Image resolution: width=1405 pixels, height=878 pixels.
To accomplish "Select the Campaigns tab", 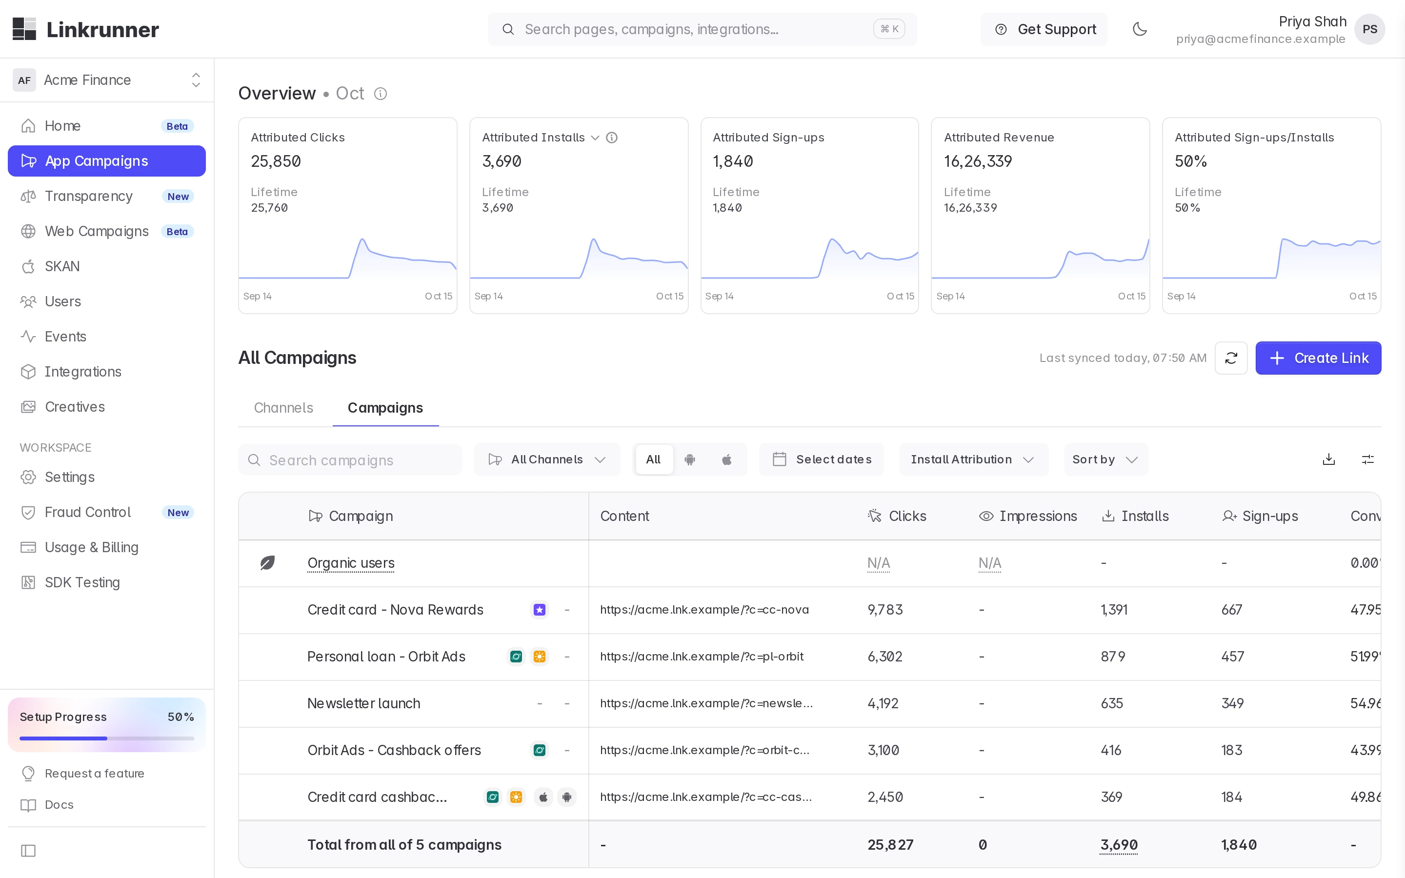I will [x=385, y=408].
